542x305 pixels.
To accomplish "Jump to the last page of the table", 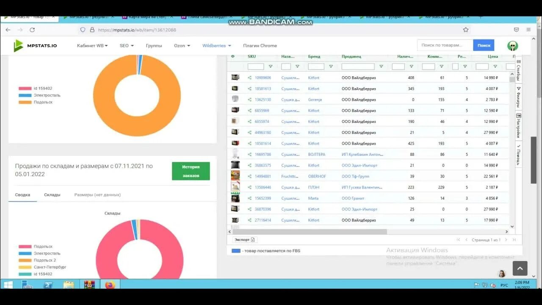I will (514, 240).
